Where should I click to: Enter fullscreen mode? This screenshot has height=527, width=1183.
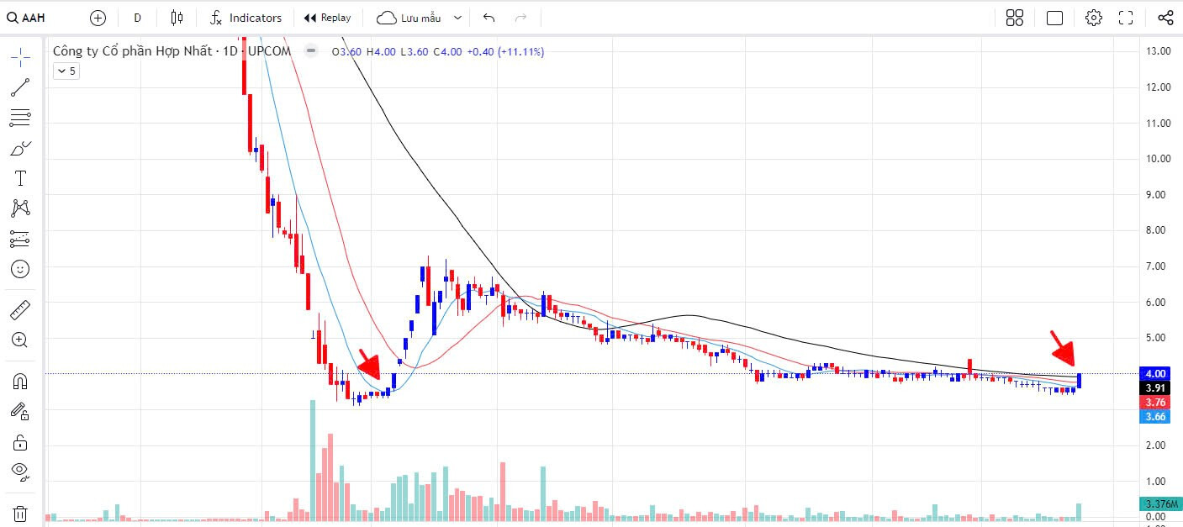(1127, 18)
